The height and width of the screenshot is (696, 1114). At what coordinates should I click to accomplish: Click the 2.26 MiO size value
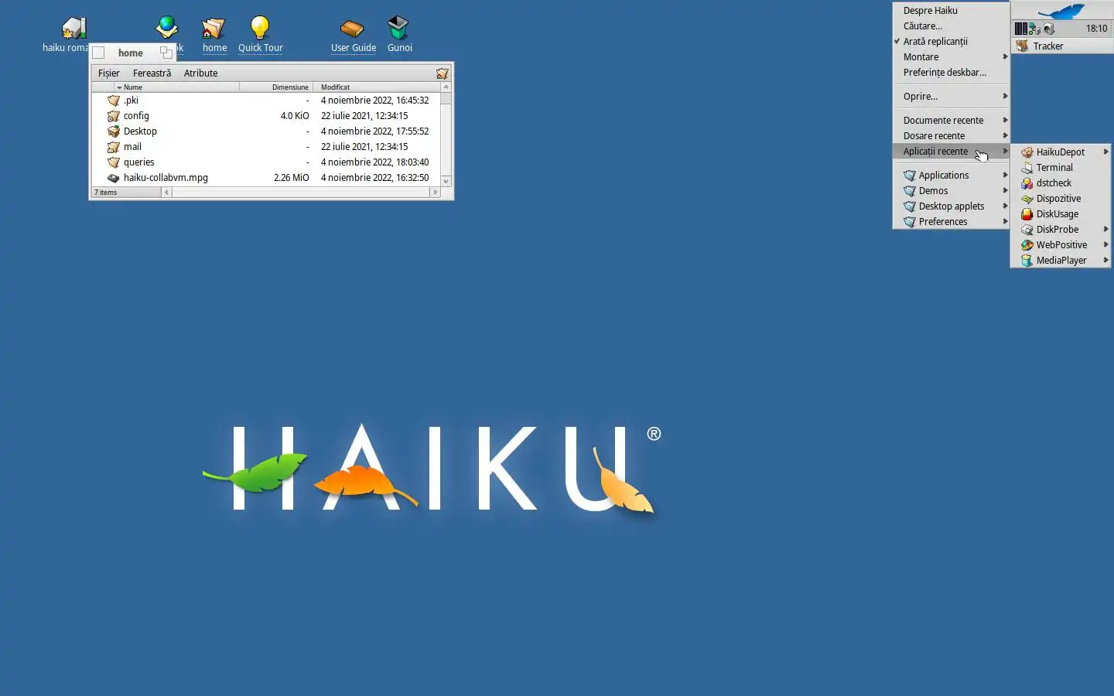pyautogui.click(x=291, y=178)
